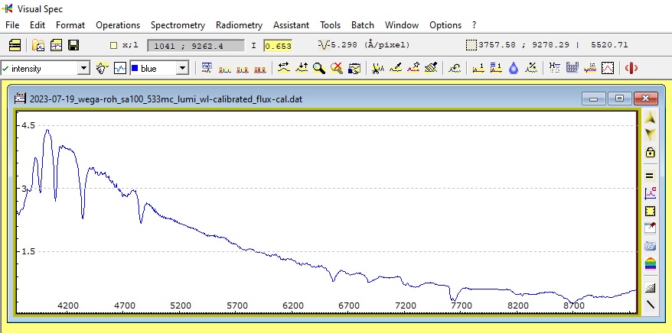The height and width of the screenshot is (333, 672).
Task: Click the spectrum image open icon
Action: (56, 45)
